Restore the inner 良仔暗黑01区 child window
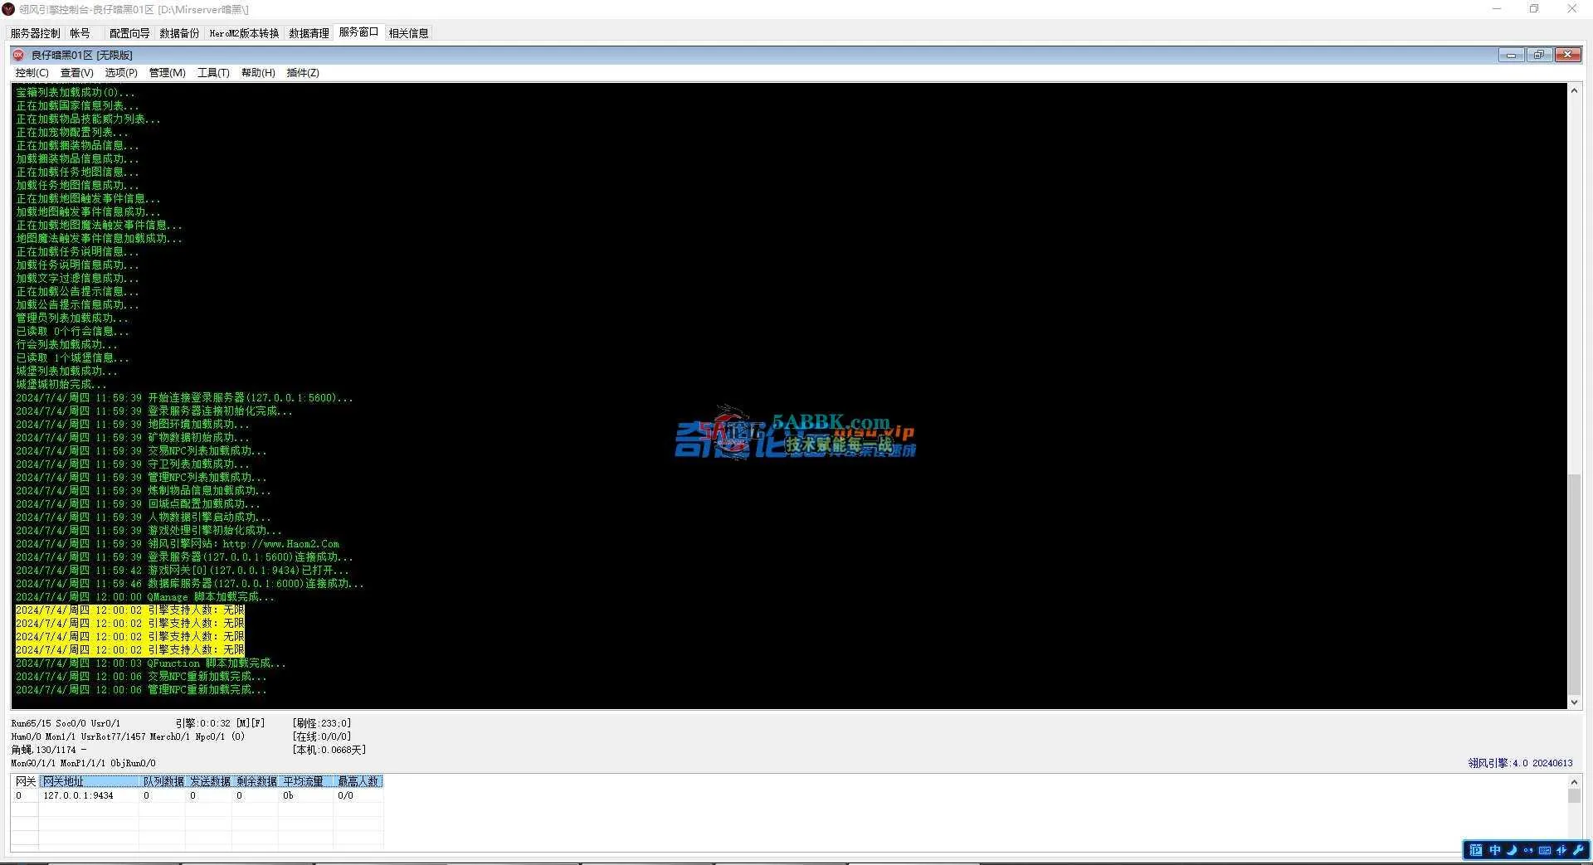 (1539, 55)
